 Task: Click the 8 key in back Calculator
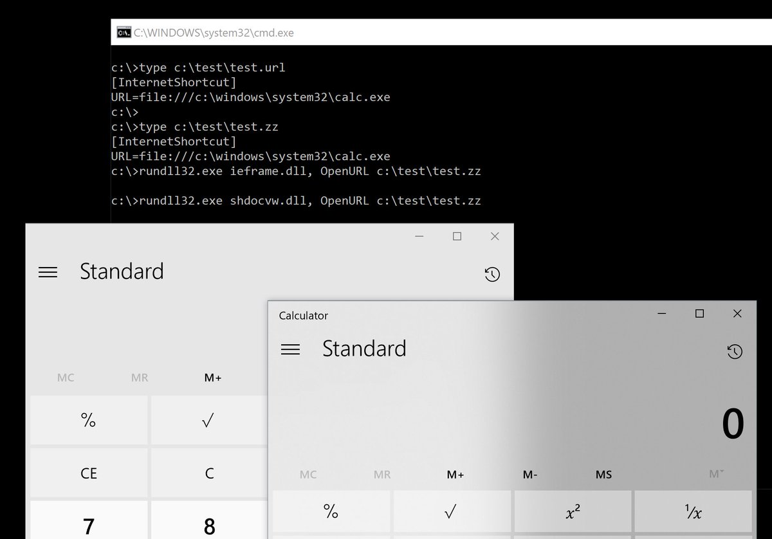208,520
